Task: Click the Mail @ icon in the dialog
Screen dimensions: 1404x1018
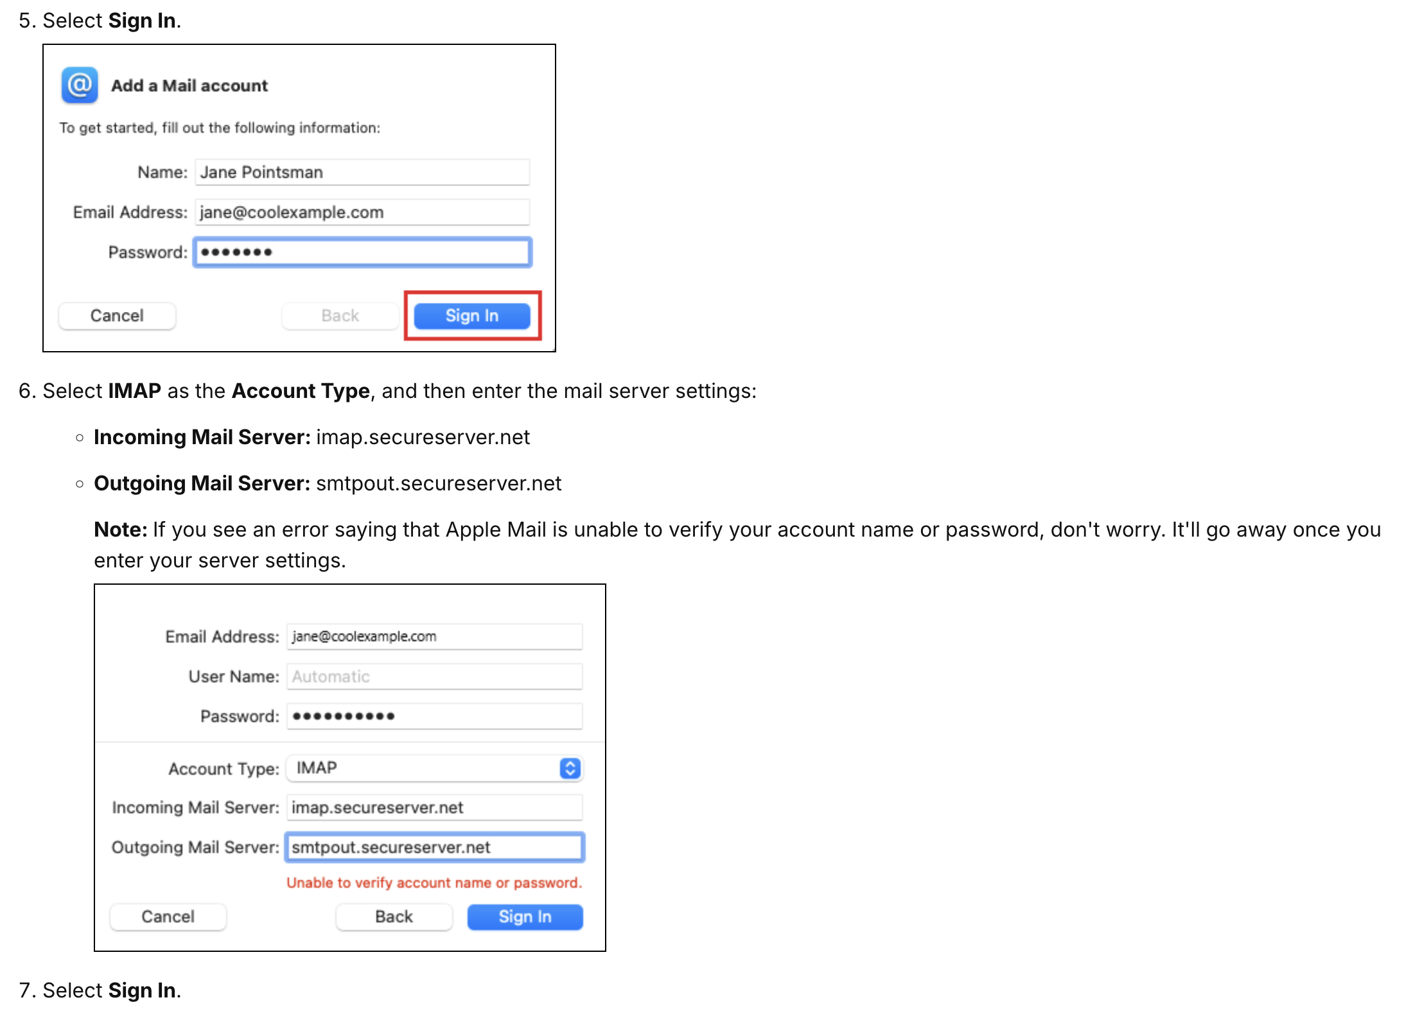Action: click(80, 85)
